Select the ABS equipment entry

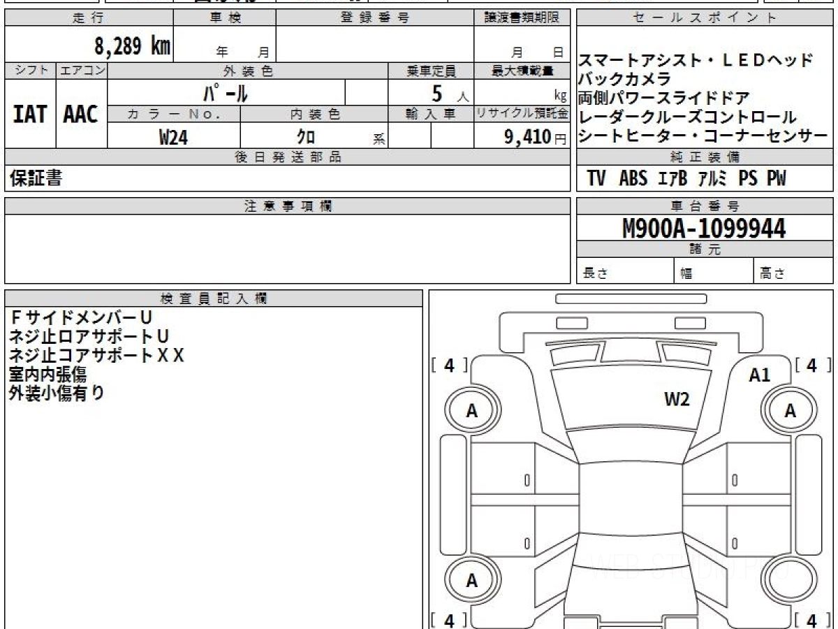(633, 179)
